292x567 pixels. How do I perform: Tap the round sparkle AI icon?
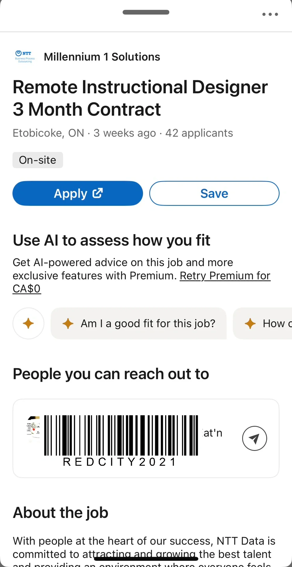(x=28, y=323)
